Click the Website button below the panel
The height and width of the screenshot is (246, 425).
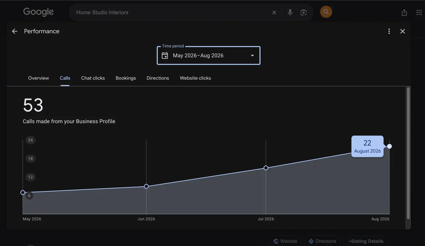coord(285,241)
